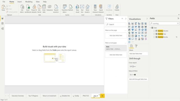Viewport: 180px width, 101px height.
Task: Insert a Treemap visual
Action: tap(146, 30)
